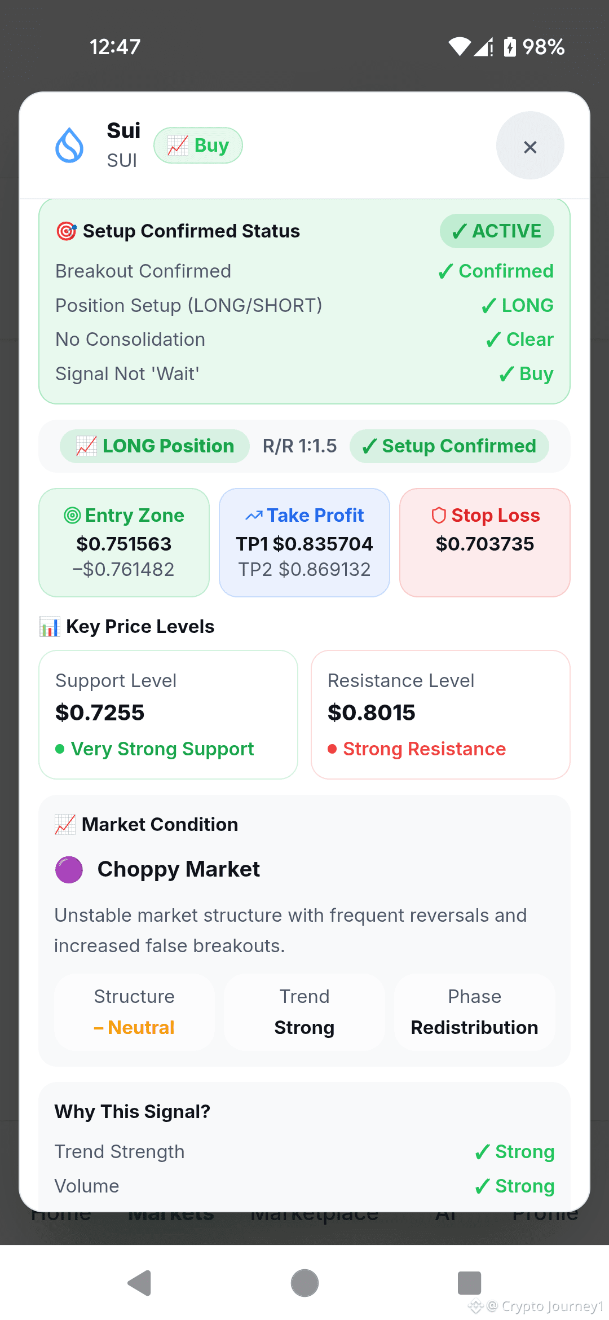Open the Resistance Level card
Image resolution: width=609 pixels, height=1320 pixels.
click(x=440, y=715)
